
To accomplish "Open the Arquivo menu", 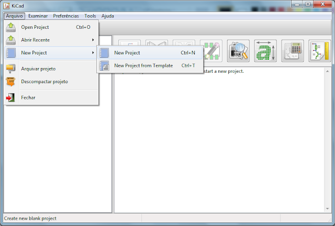I will pos(14,16).
